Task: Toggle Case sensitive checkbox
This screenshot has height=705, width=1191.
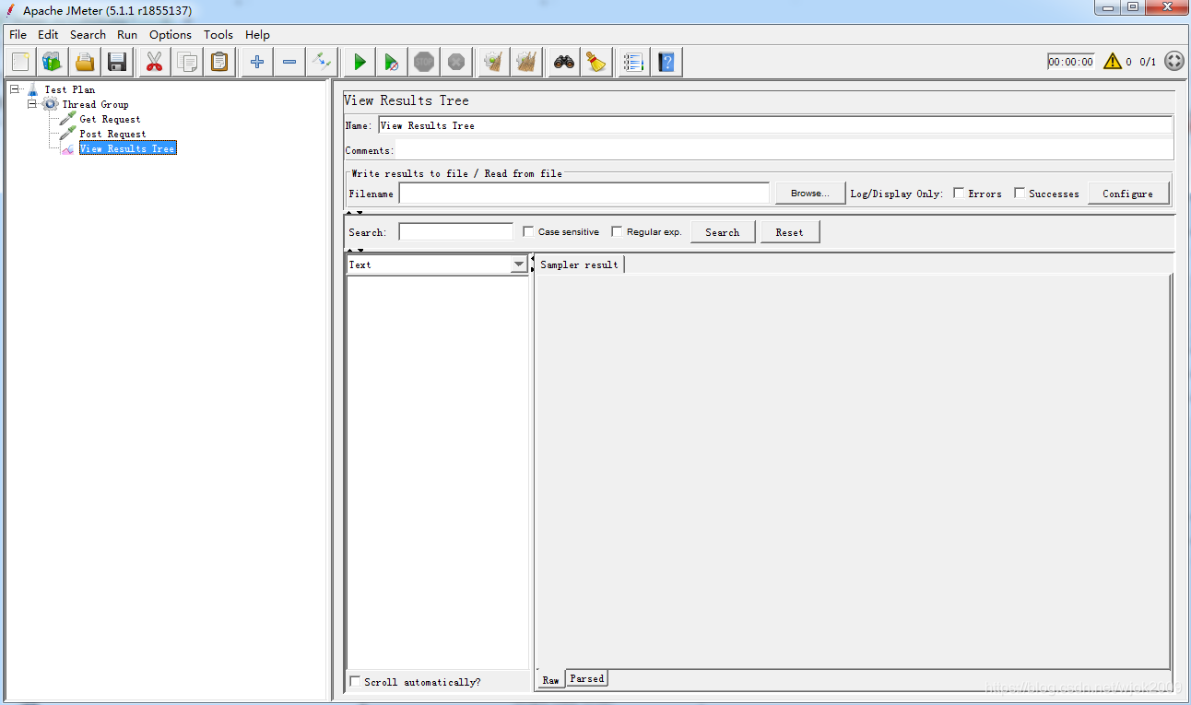Action: click(x=528, y=231)
